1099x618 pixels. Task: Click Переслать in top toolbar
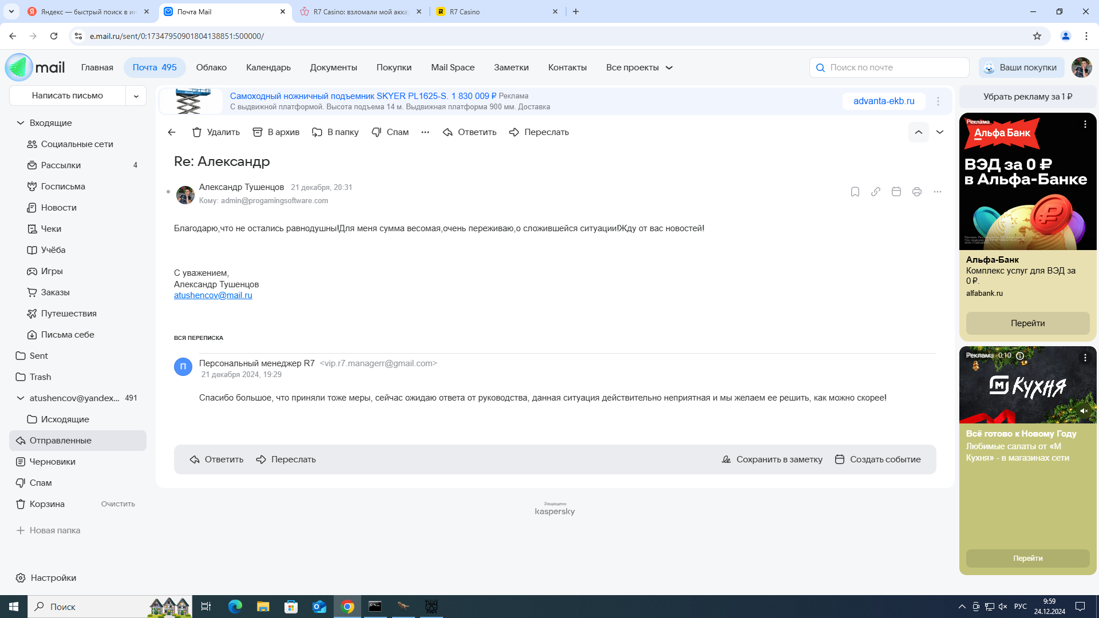click(539, 132)
